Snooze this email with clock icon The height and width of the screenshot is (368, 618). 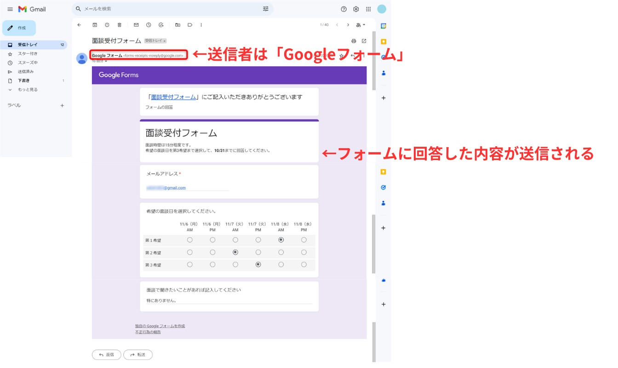coord(149,25)
